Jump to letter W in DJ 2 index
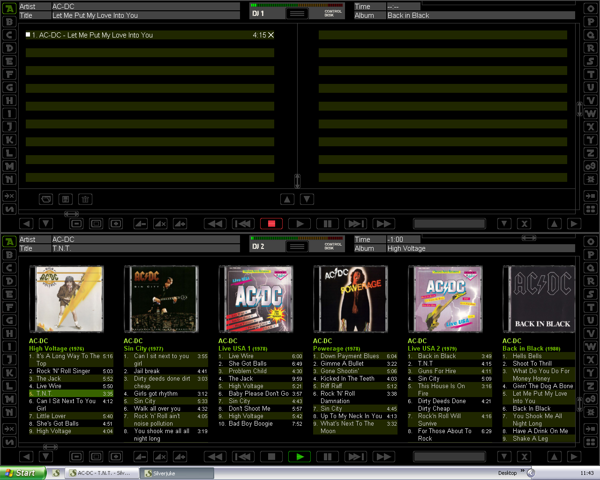Screen dimensions: 600x480 pos(590,346)
